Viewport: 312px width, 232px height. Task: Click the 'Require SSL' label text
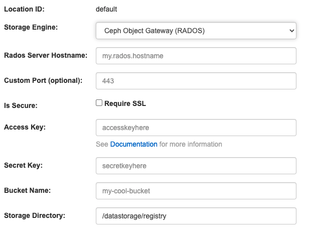pyautogui.click(x=125, y=103)
